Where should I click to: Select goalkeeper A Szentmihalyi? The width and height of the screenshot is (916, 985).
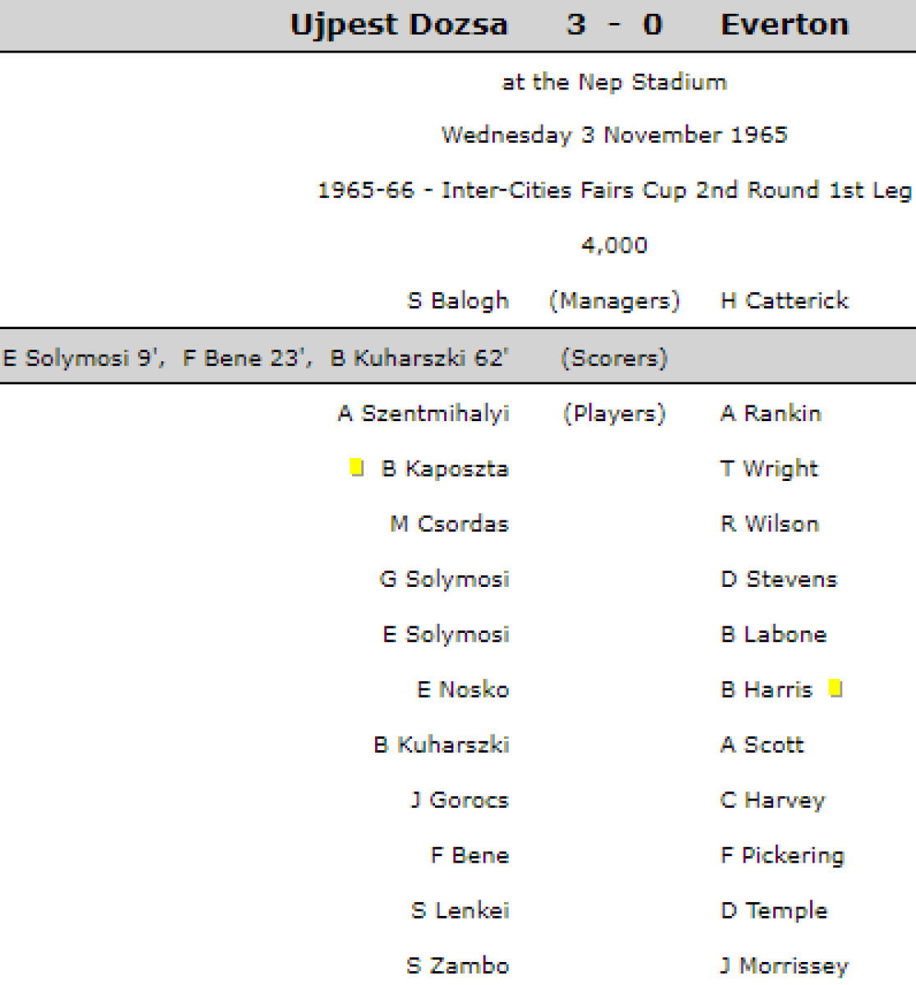[424, 414]
